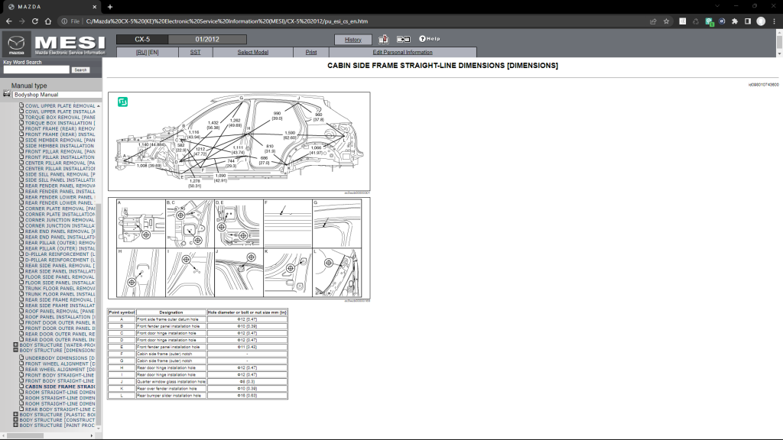The height and width of the screenshot is (440, 783).
Task: Expand BODY STRUCTURE [PLASTIC BODY] tree node
Action: 15,414
